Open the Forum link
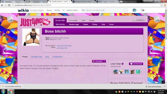The image size is (167, 94). tap(111, 24)
